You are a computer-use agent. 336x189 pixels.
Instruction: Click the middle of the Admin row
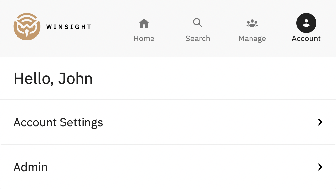point(168,167)
